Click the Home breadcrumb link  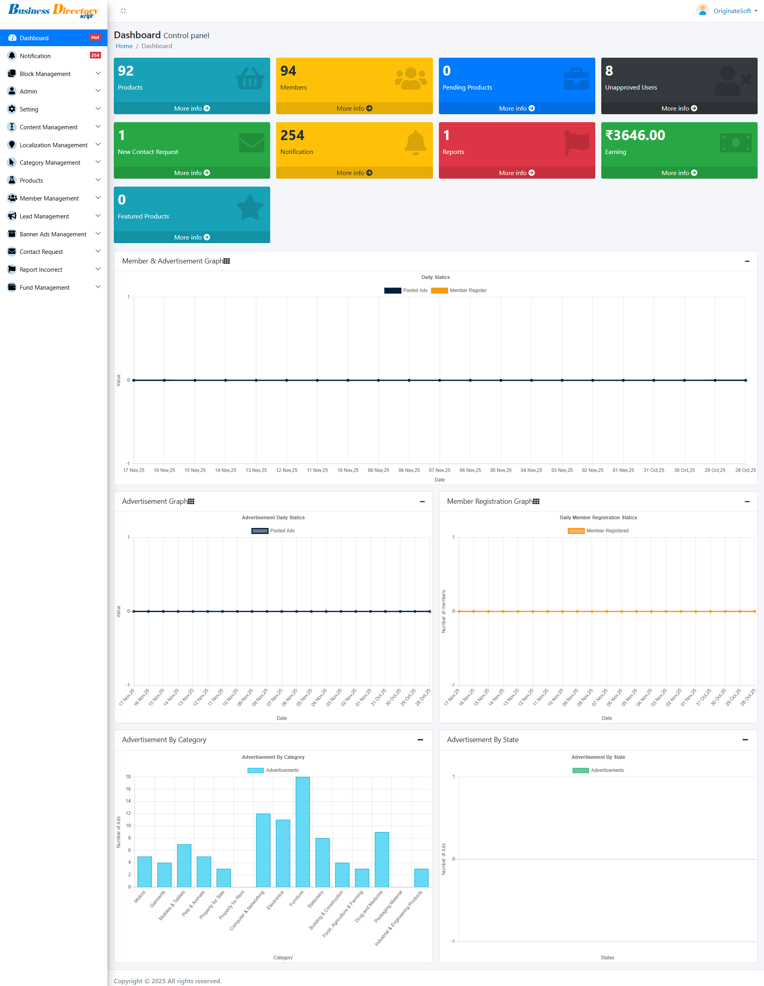[124, 46]
